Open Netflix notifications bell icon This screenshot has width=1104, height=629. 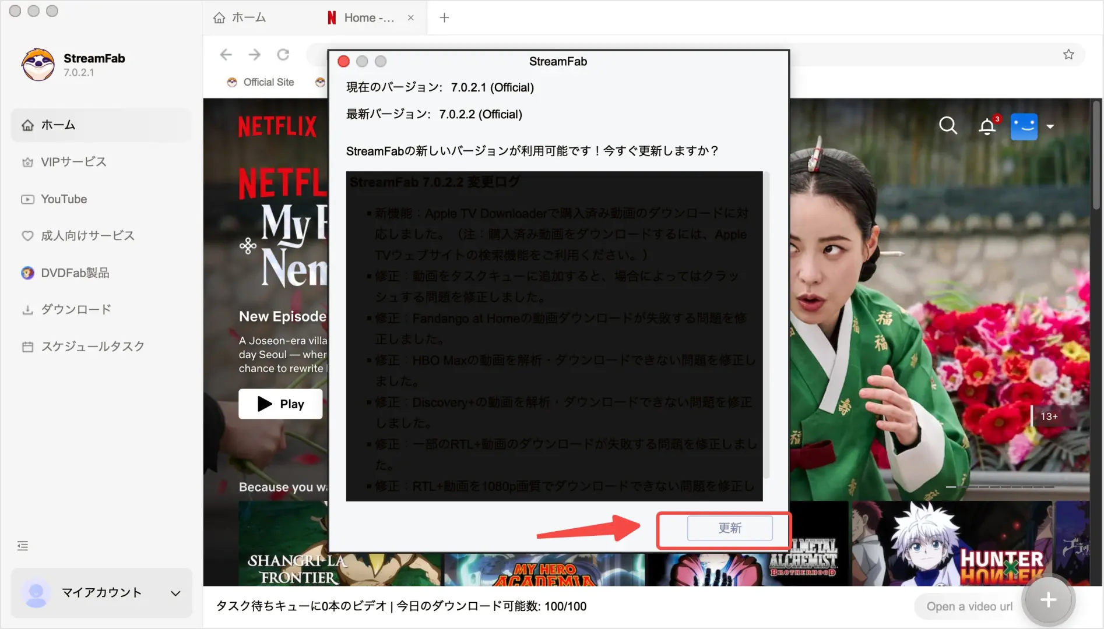tap(987, 126)
